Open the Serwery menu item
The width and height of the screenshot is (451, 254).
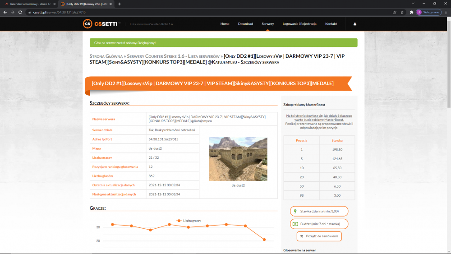tap(267, 24)
